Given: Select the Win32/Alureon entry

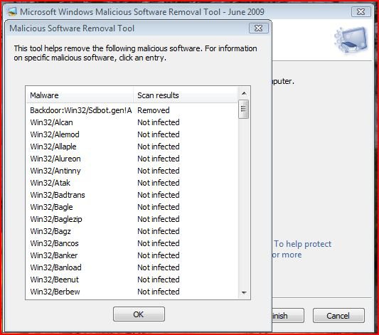Looking at the screenshot, I should [x=132, y=159].
